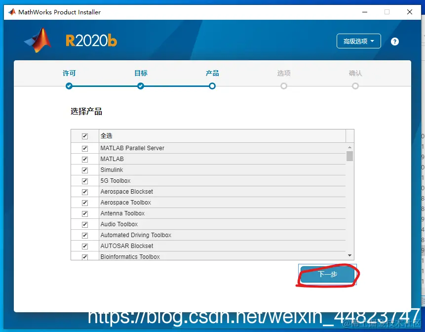Screen dimensions: 425x332
Task: Click scroll up arrow of product list
Action: 349,147
